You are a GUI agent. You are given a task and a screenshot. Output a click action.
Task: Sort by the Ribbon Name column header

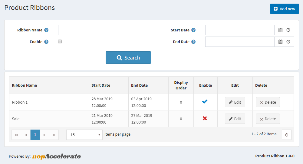pos(25,85)
